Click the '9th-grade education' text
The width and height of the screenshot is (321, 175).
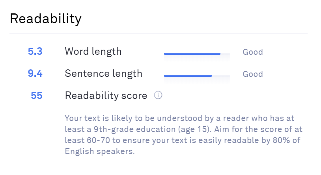(x=135, y=129)
